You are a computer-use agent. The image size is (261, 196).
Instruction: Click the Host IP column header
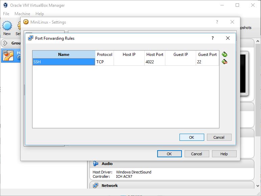pos(129,55)
